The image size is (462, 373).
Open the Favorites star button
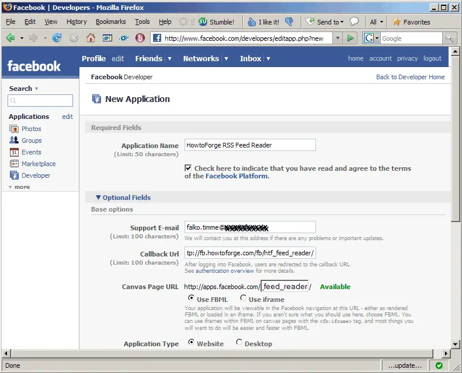(x=411, y=22)
